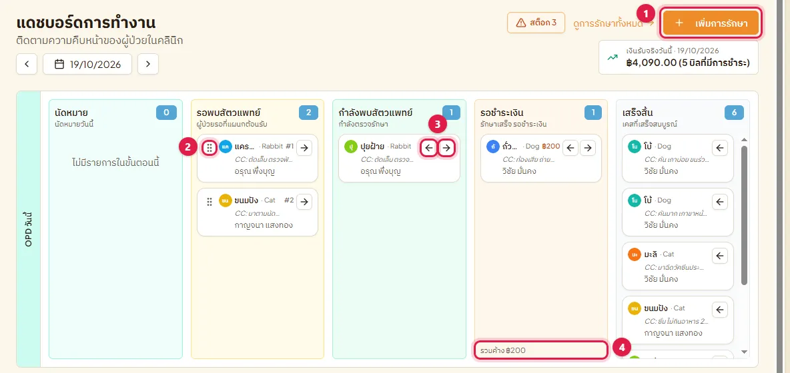The width and height of the screenshot is (790, 373).
Task: Click the ฿200 amount on the ถั่ว Dog card
Action: click(550, 147)
